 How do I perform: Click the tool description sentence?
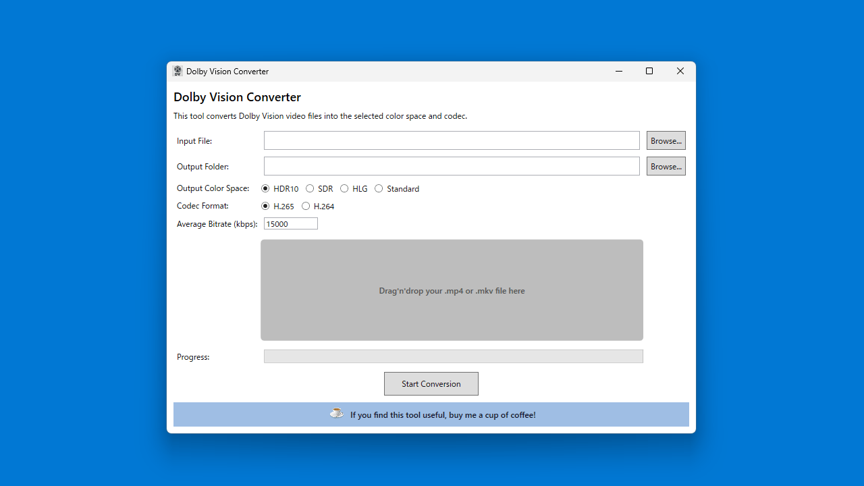pos(320,116)
